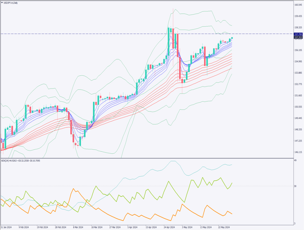Click the ADX level 49 scale label
Screen dimensions: 304x230
pos(295,161)
